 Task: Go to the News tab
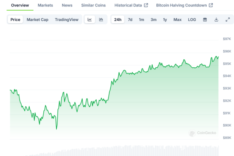pos(67,5)
